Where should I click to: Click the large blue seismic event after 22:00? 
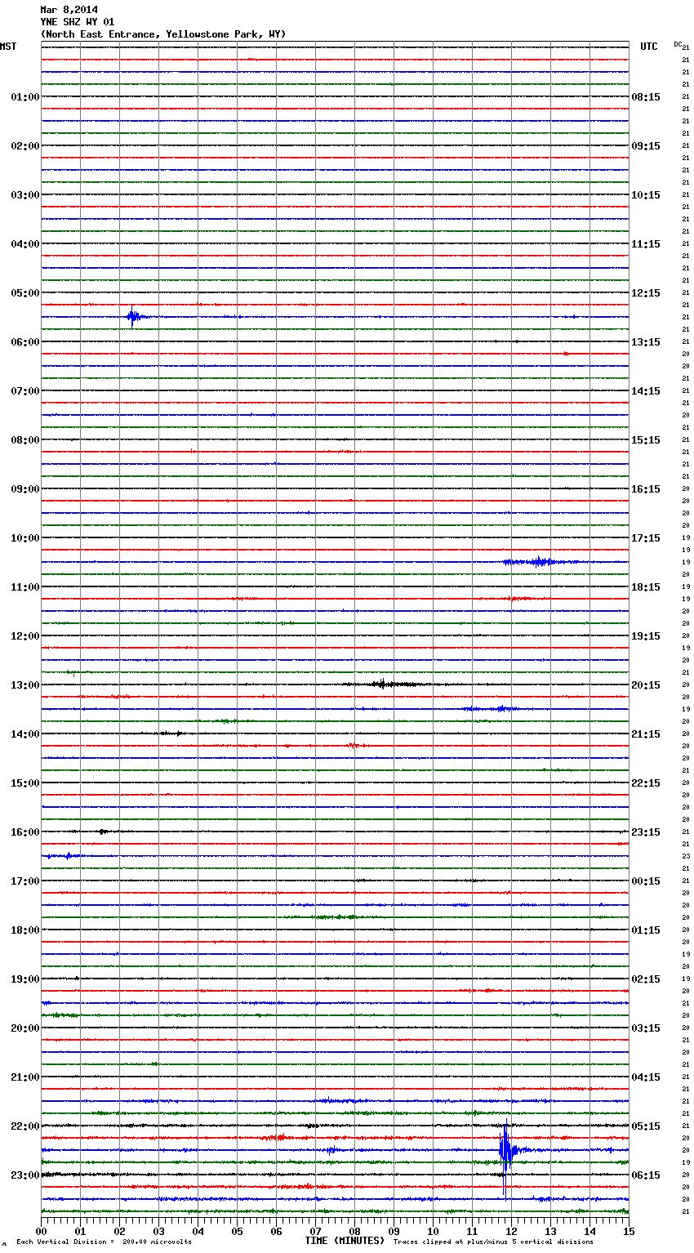pyautogui.click(x=506, y=1149)
